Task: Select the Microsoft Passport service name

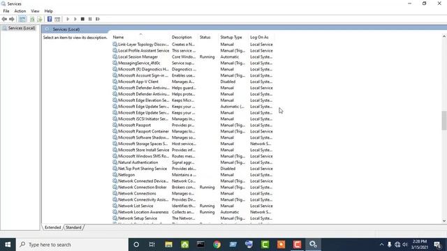Action: [x=134, y=125]
